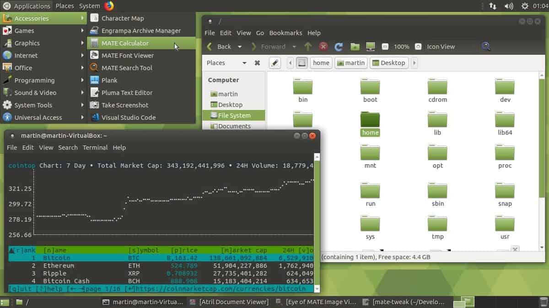
Task: Open System panel menu
Action: tap(89, 6)
